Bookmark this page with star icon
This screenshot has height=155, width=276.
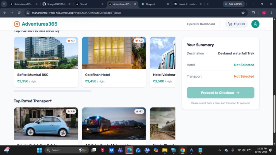[x=243, y=13]
